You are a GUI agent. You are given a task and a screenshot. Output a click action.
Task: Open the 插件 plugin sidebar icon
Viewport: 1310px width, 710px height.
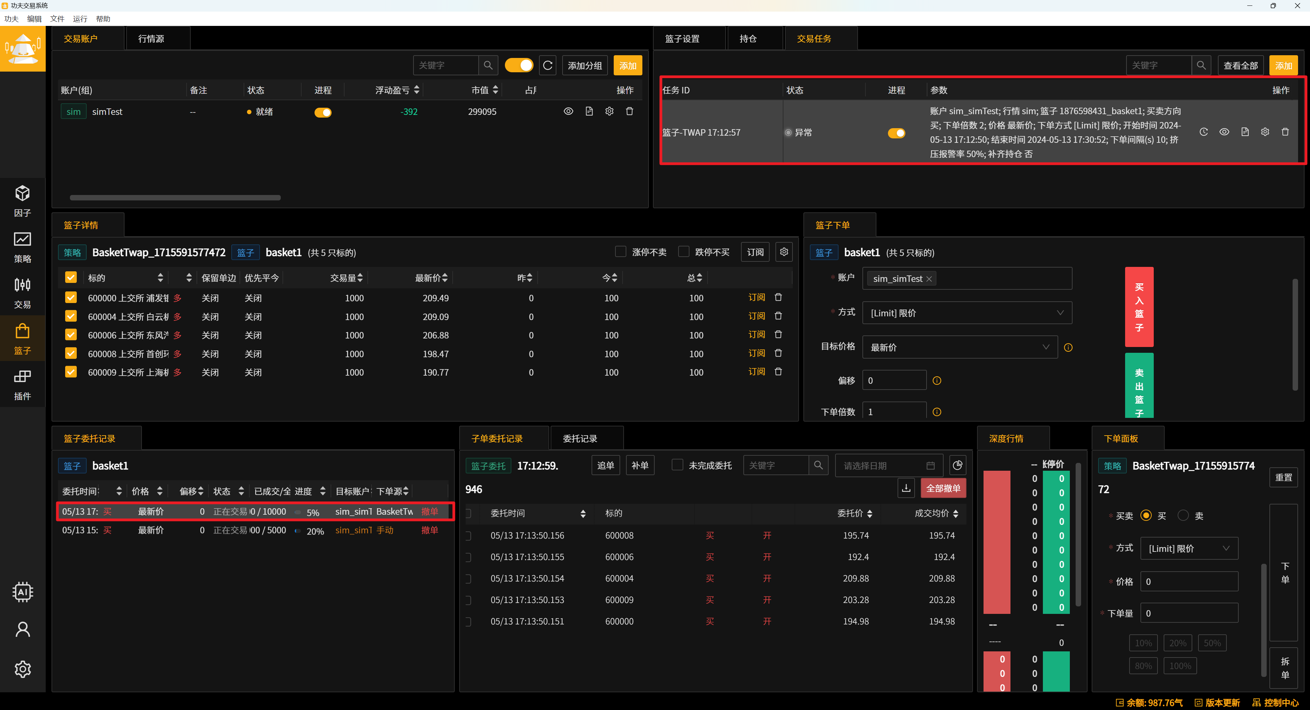click(x=23, y=384)
